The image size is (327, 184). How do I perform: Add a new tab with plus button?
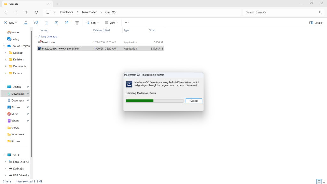[58, 4]
